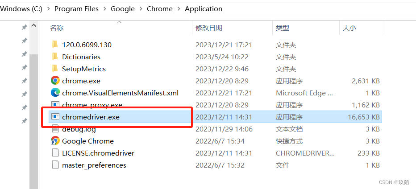This screenshot has height=189, width=416.
Task: Click the 120.0.6099.130 folder icon
Action: [x=55, y=45]
